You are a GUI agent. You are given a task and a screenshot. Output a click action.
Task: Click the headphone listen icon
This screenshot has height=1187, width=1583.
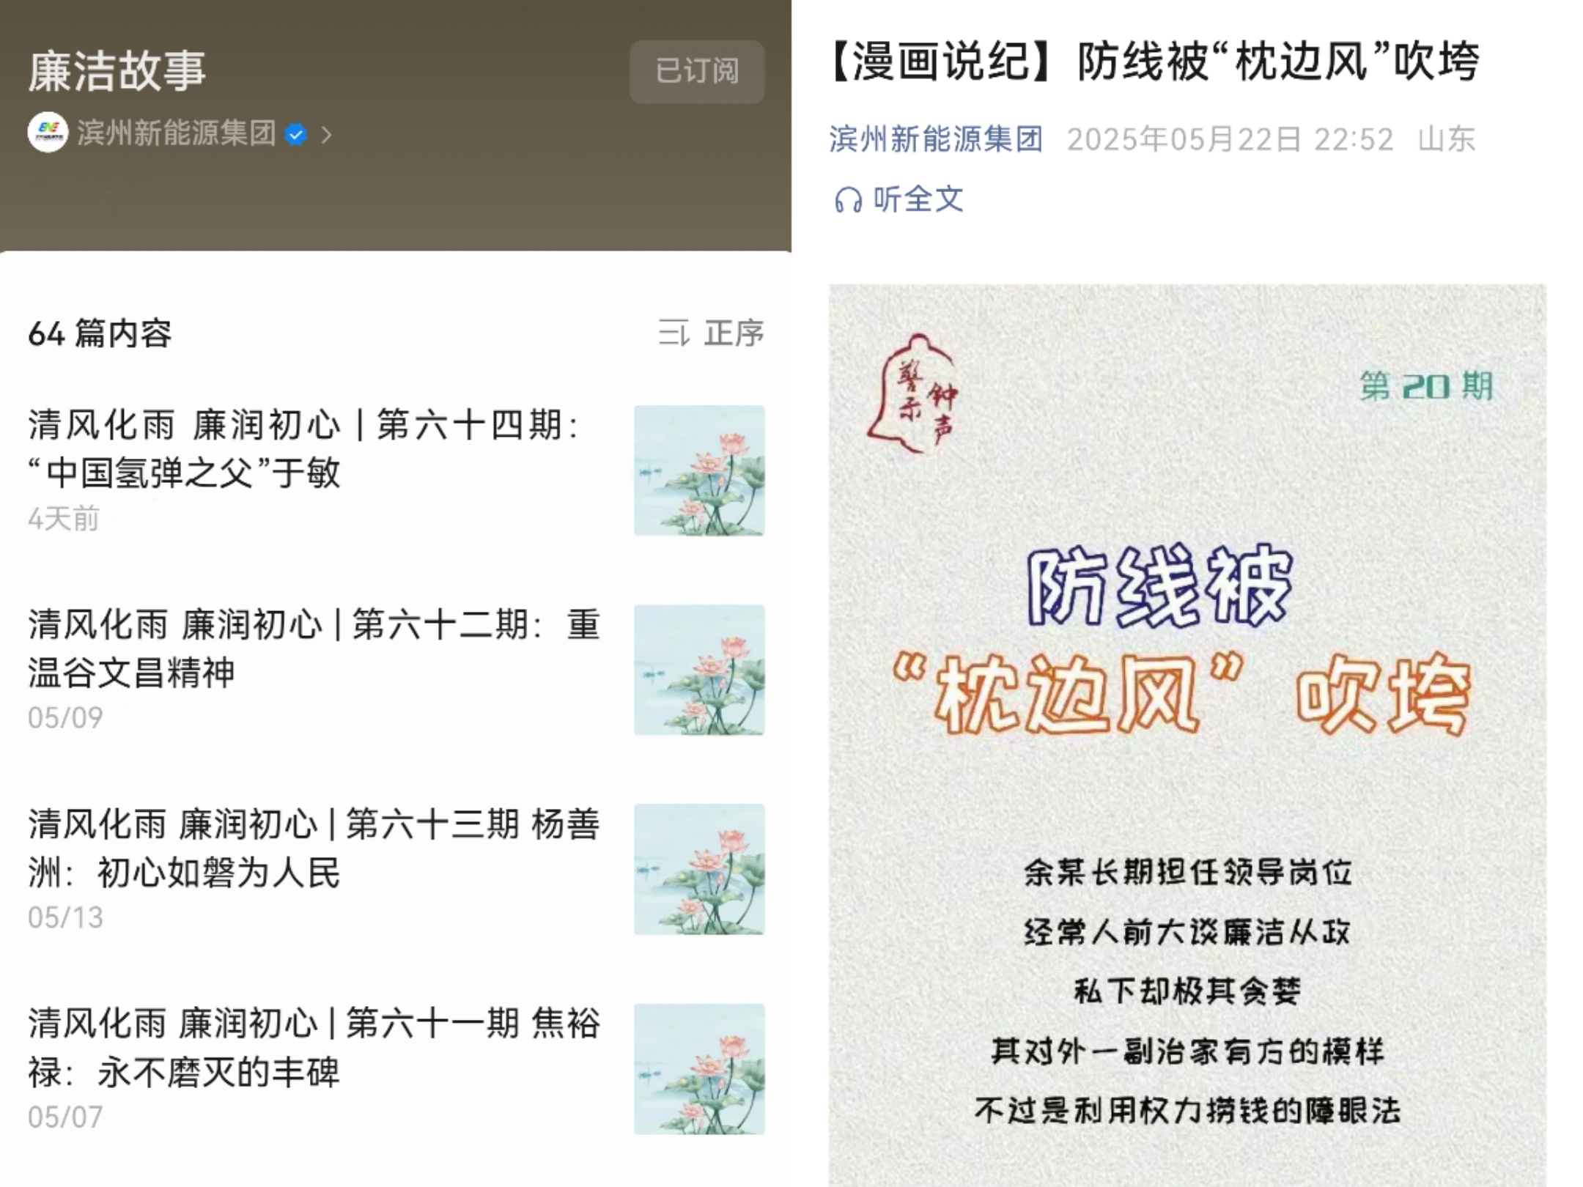pos(848,200)
